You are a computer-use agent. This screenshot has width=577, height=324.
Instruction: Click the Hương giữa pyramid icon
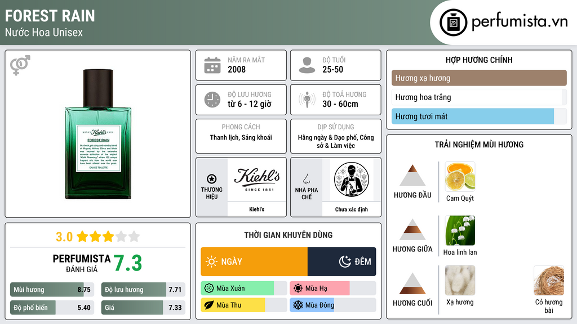click(412, 229)
